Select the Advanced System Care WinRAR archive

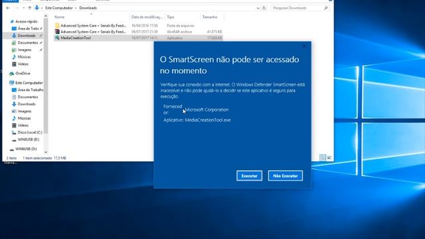click(x=138, y=32)
